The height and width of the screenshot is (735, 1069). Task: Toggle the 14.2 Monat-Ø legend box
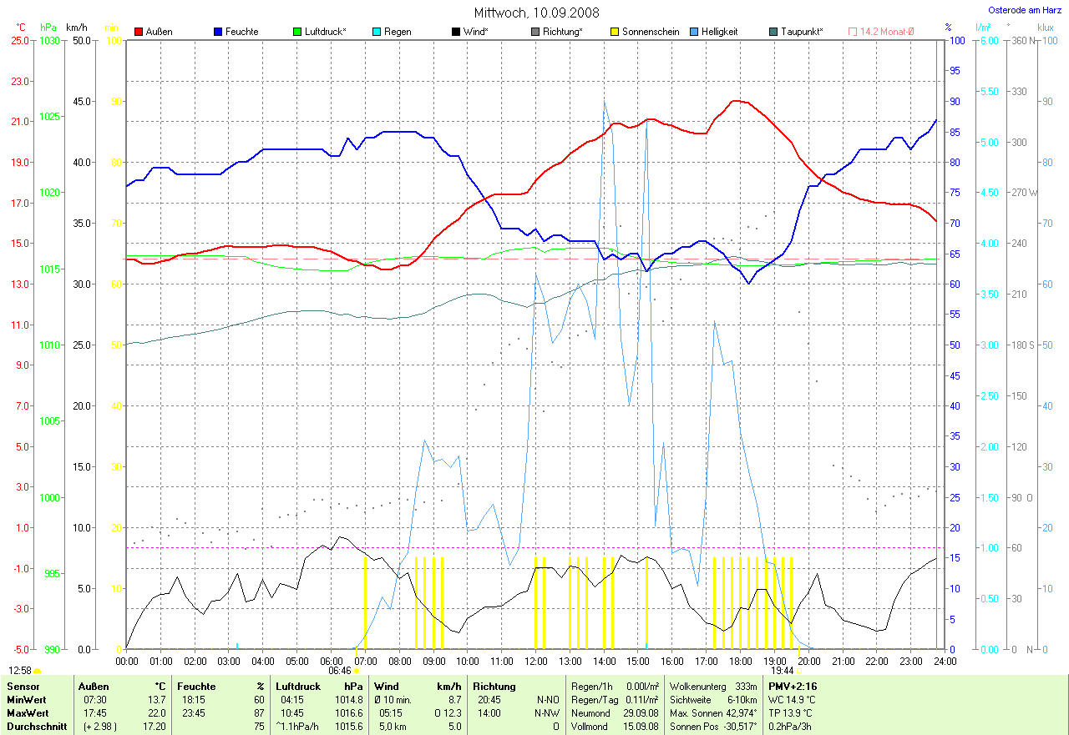coord(853,32)
